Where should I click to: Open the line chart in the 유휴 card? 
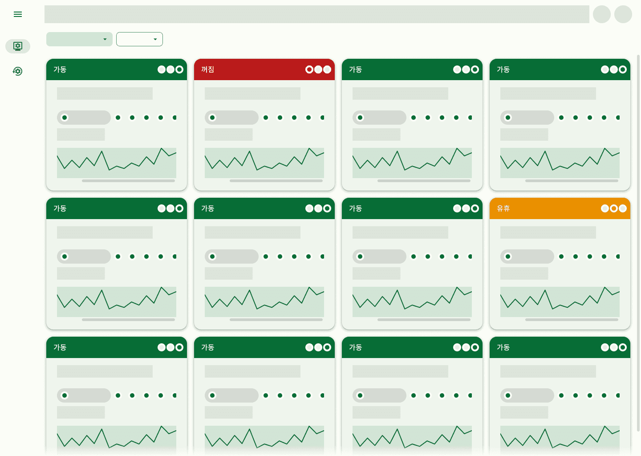pyautogui.click(x=560, y=302)
